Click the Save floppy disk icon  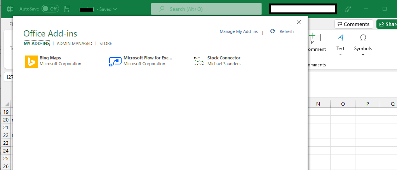tap(67, 9)
